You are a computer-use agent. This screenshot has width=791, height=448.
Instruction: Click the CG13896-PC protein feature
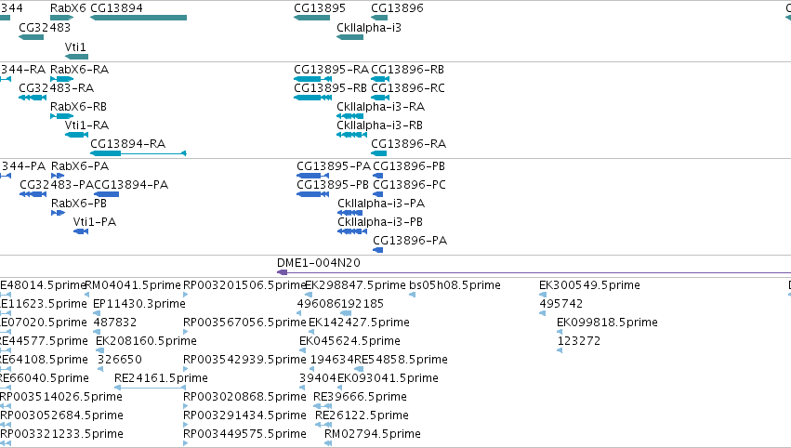pos(378,194)
